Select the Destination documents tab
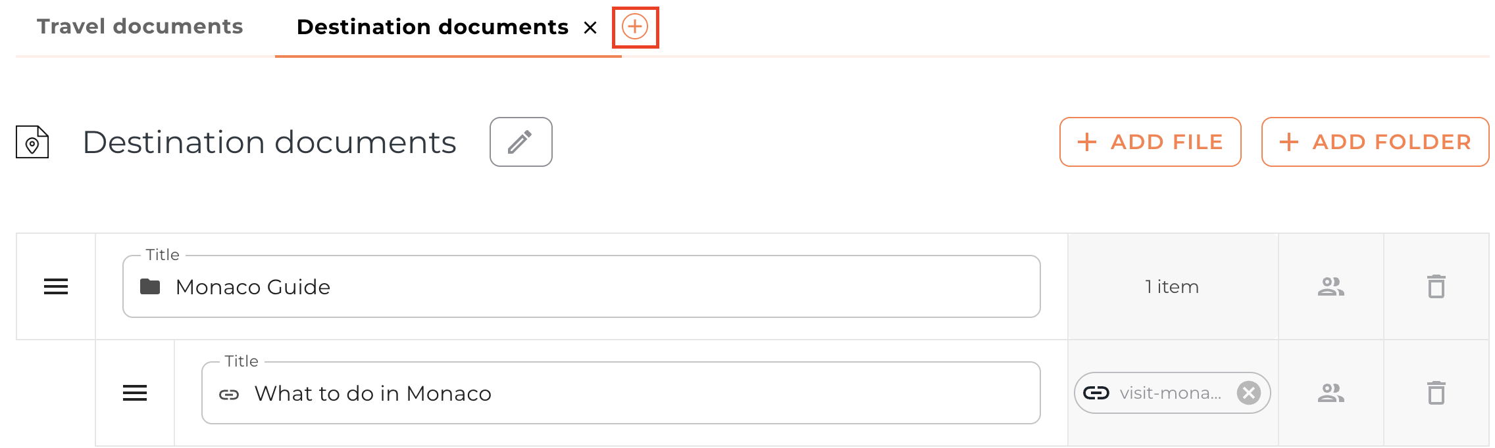Viewport: 1495px width, 448px height. 432,28
